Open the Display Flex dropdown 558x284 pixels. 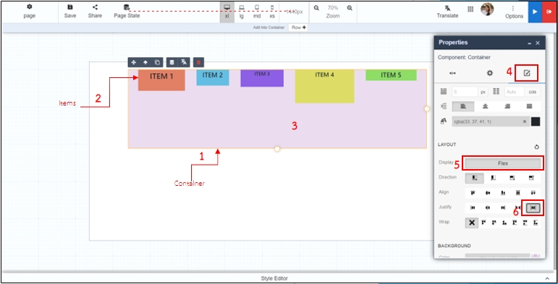coord(503,163)
